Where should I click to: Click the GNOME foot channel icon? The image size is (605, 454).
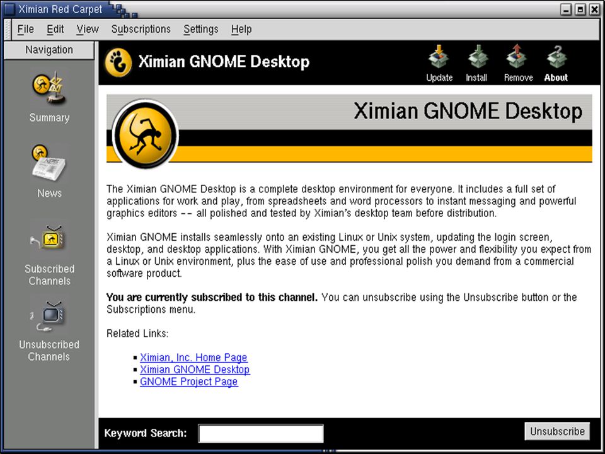point(118,62)
